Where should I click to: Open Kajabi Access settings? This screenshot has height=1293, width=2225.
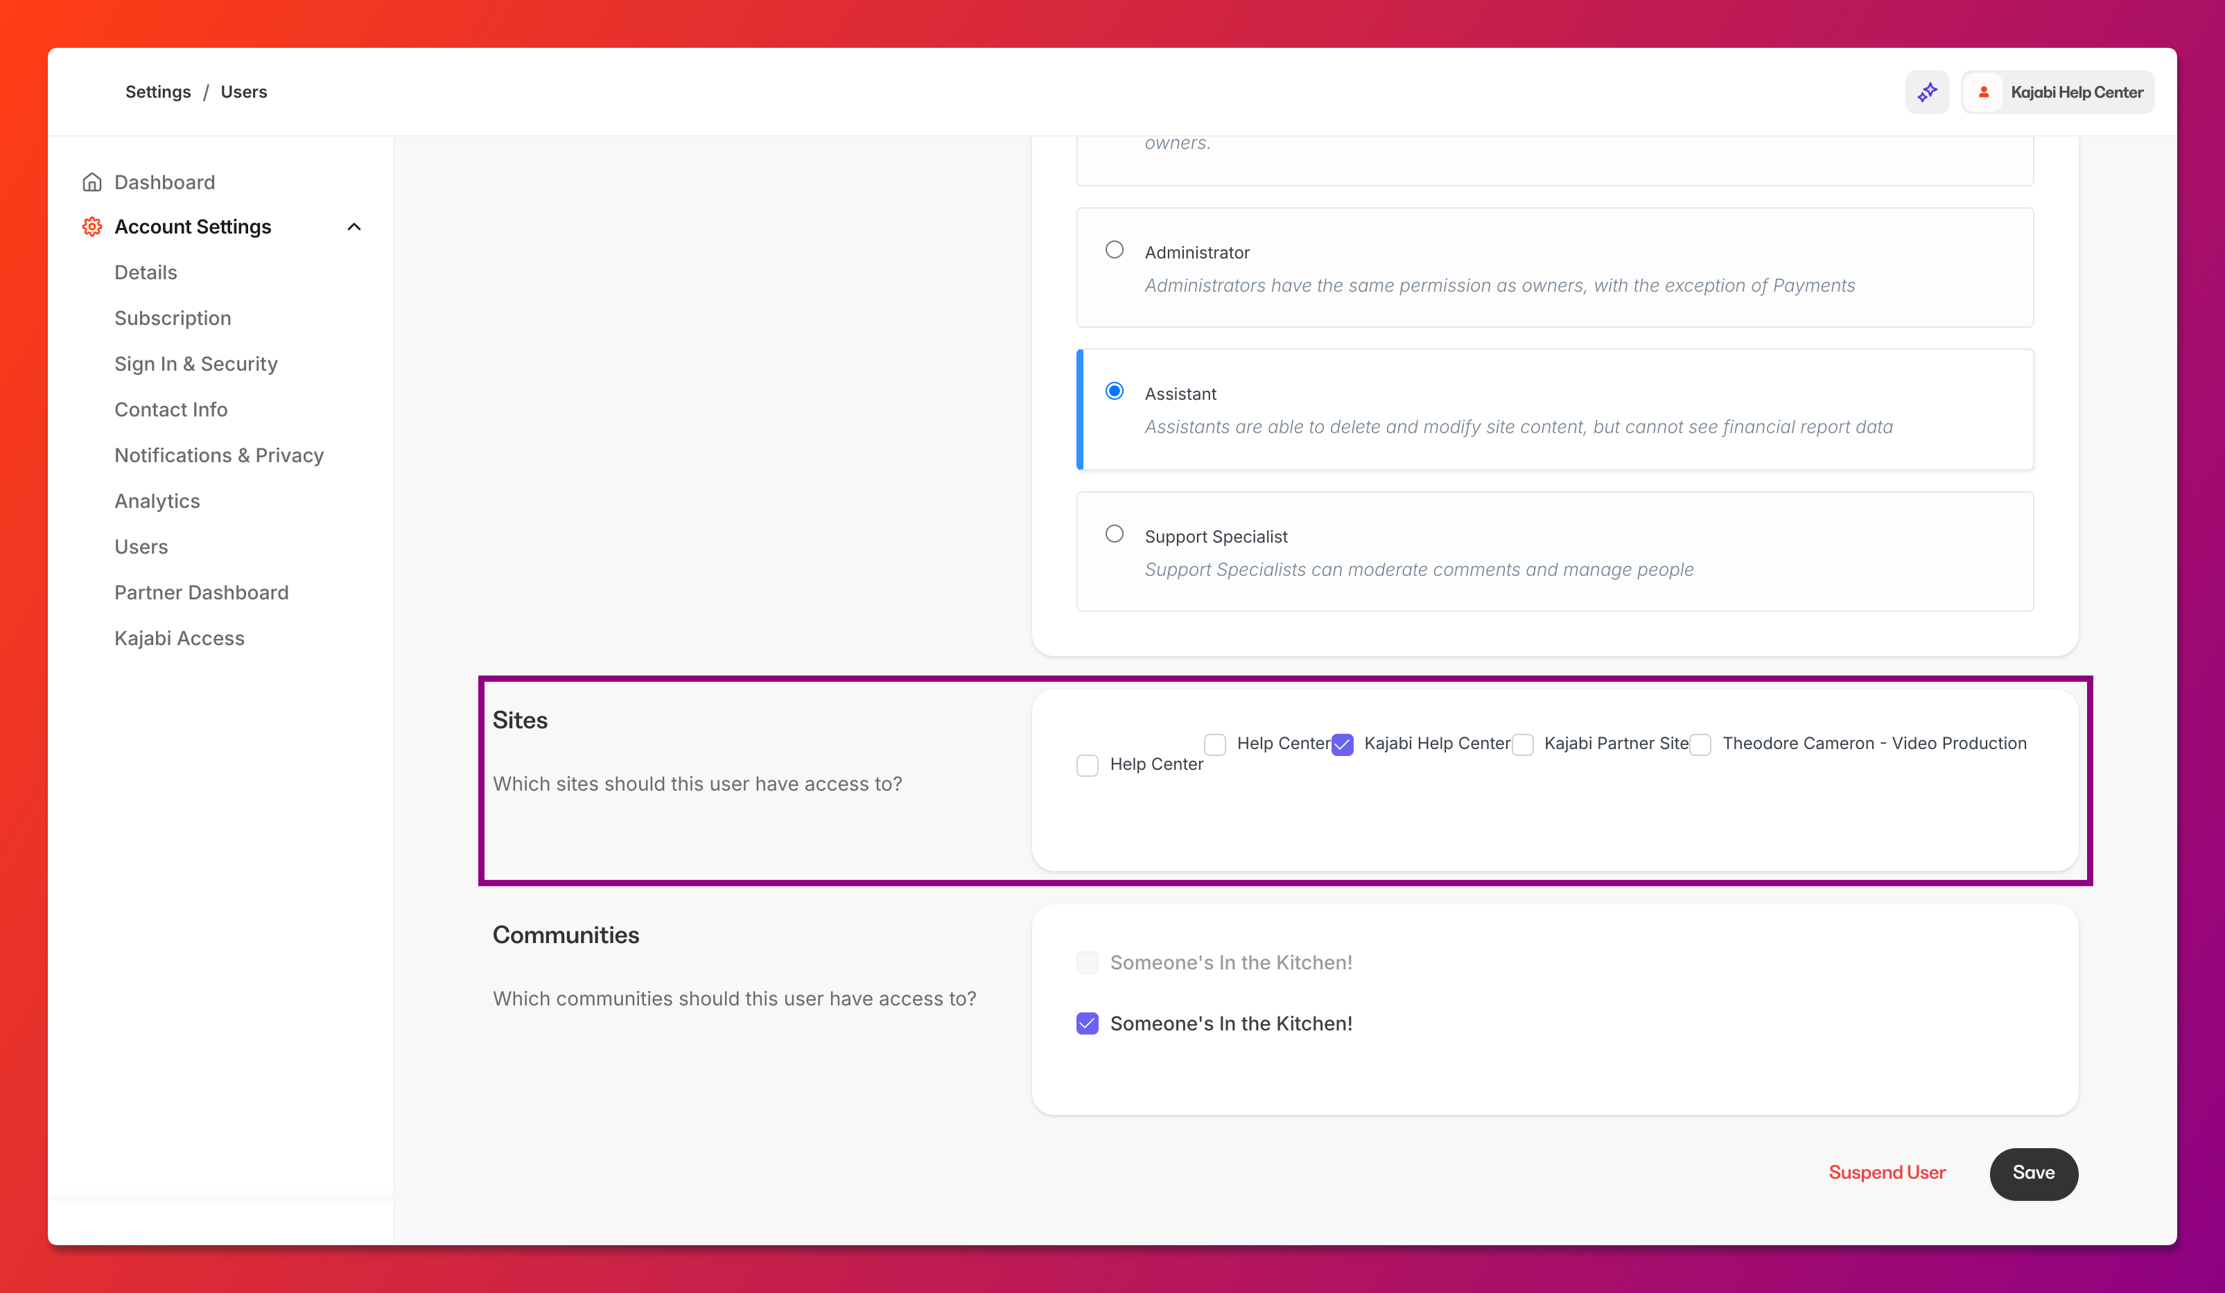180,638
